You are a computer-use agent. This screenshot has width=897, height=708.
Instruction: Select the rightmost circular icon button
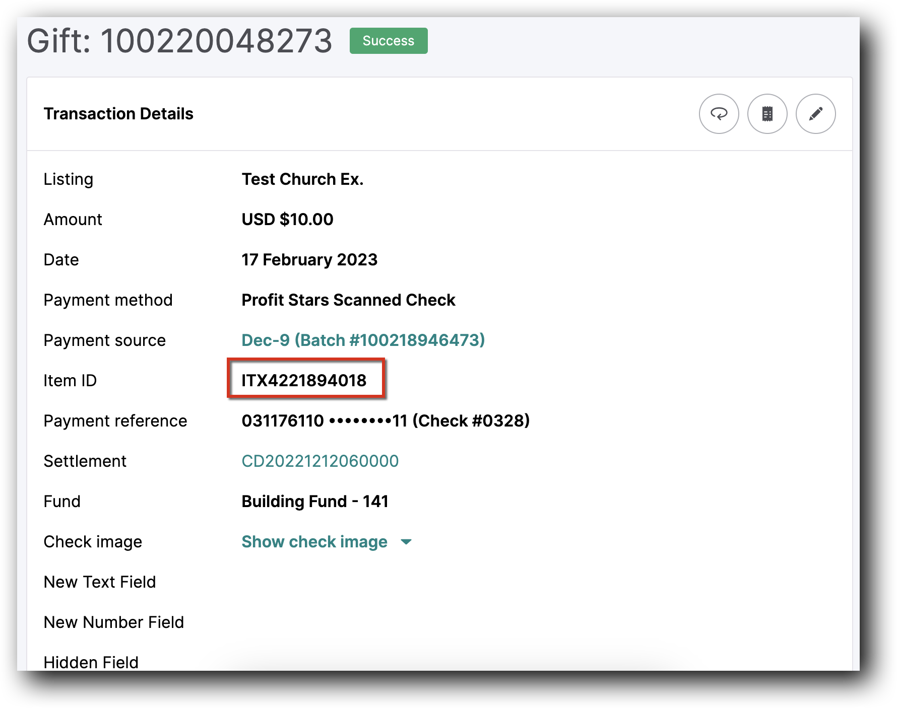pos(815,114)
